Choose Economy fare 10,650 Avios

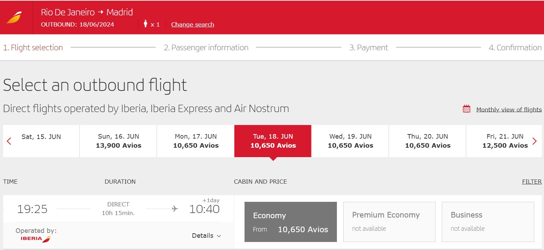(291, 222)
